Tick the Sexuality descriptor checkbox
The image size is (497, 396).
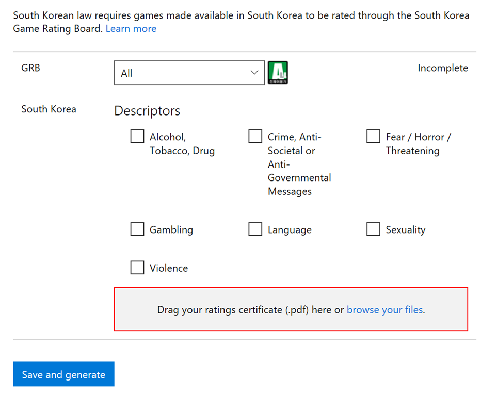(x=373, y=229)
